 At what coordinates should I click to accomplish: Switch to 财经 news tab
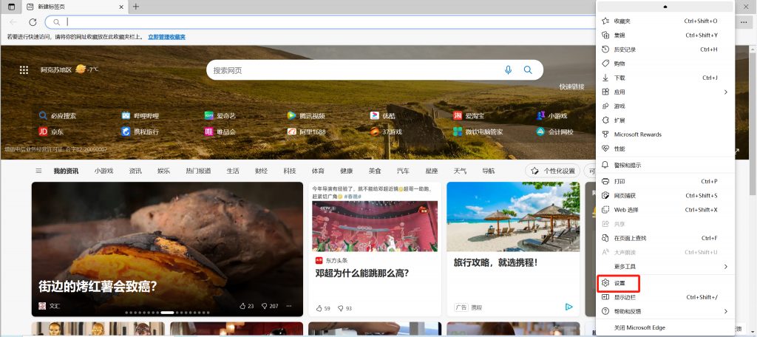tap(261, 171)
